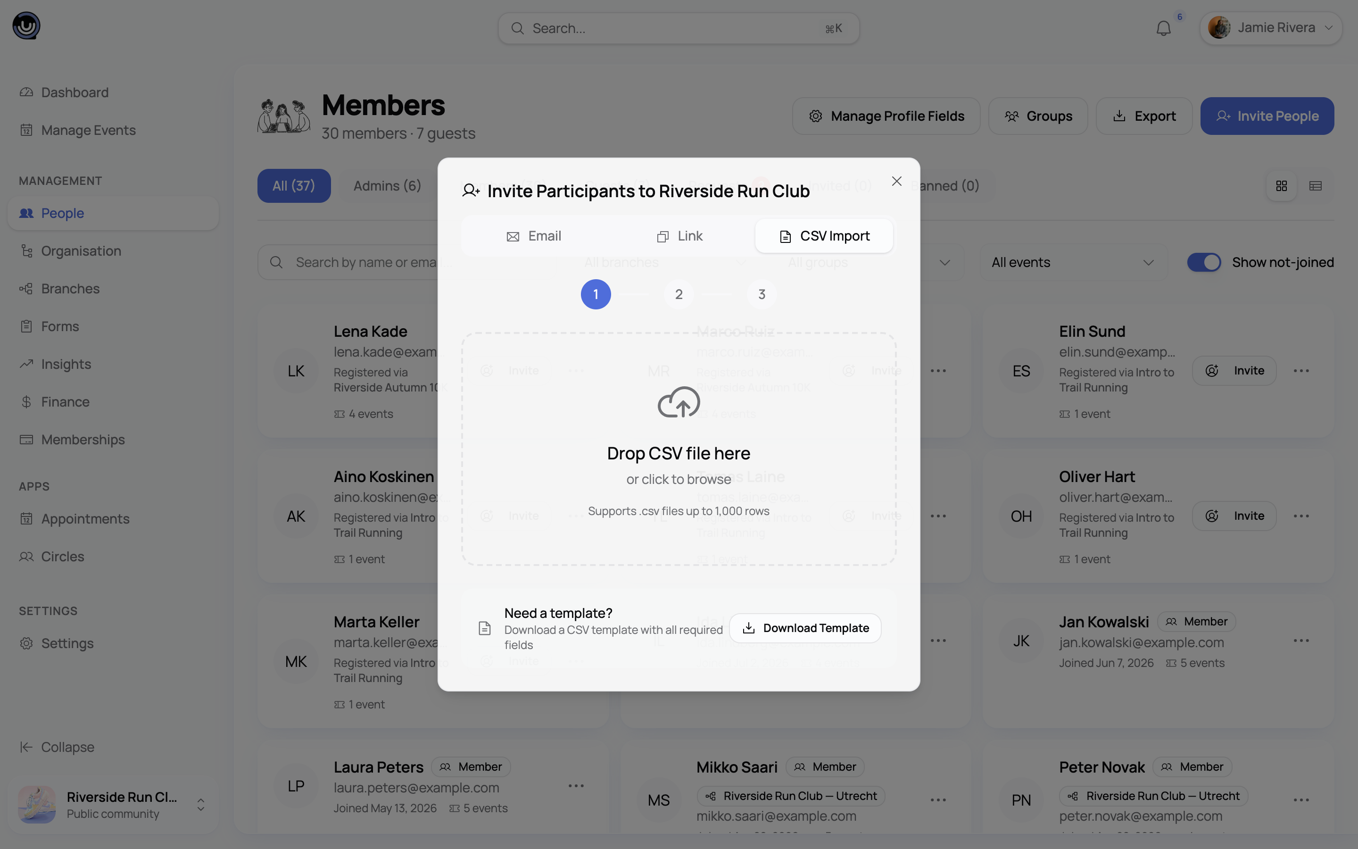This screenshot has width=1358, height=849.
Task: Click the Export button
Action: click(x=1143, y=116)
